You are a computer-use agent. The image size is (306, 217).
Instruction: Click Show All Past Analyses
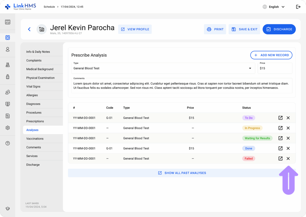click(x=182, y=173)
